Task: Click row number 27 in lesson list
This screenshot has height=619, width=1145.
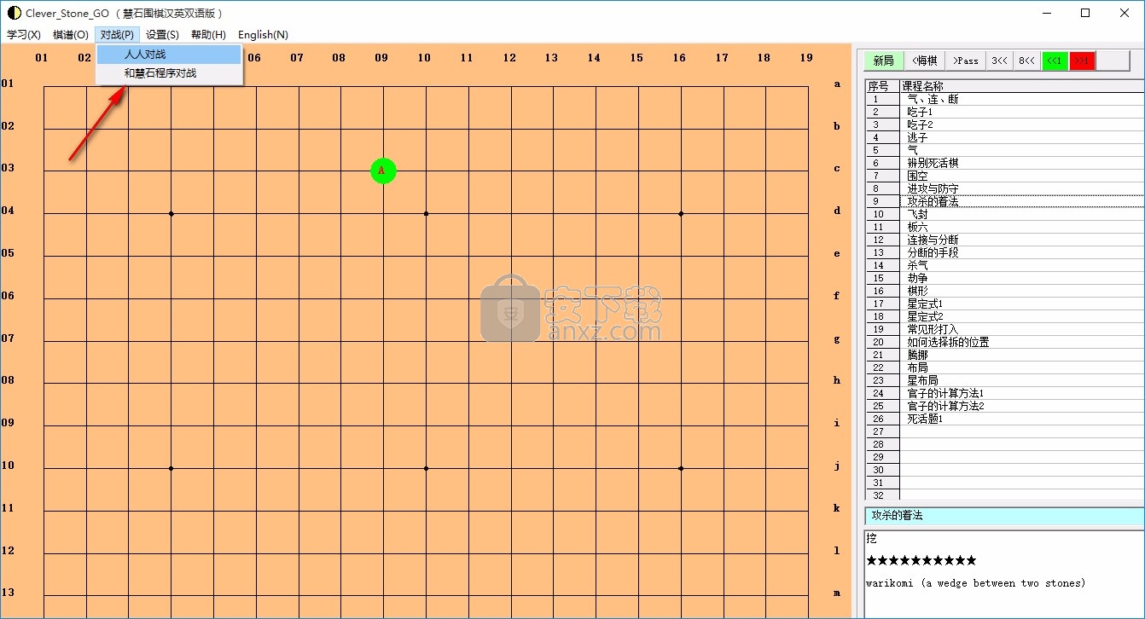Action: click(x=882, y=431)
